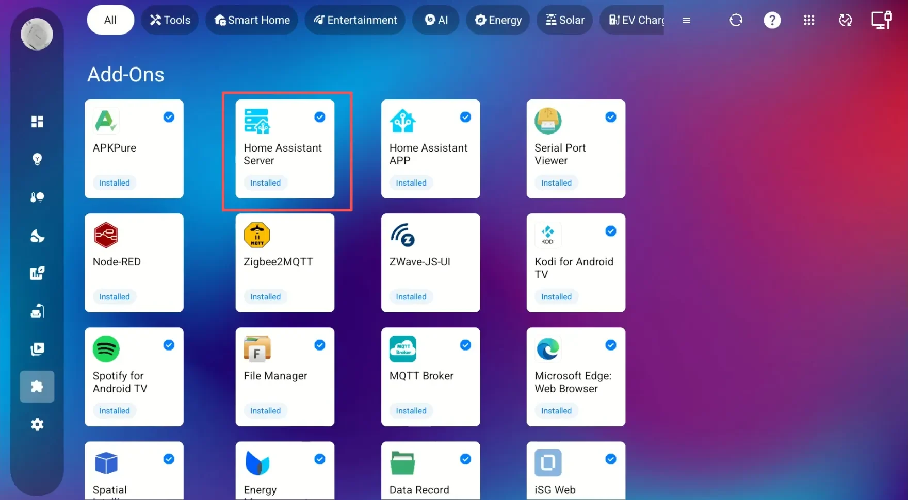This screenshot has width=908, height=500.
Task: Select the Solar category tab
Action: pyautogui.click(x=565, y=20)
